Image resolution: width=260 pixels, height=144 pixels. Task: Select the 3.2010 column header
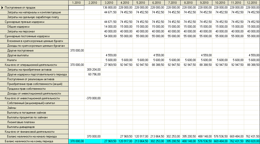point(109,3)
